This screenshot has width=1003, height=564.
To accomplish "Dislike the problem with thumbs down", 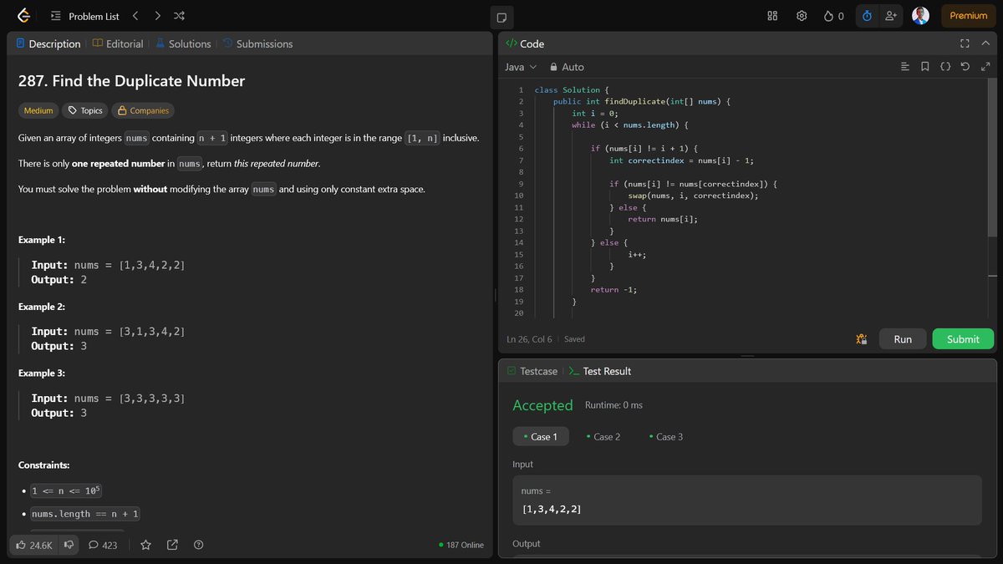I will 69,545.
